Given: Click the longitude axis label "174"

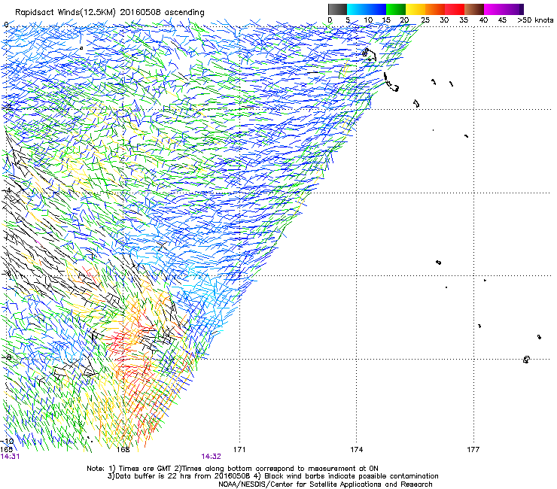Looking at the screenshot, I should [356, 450].
